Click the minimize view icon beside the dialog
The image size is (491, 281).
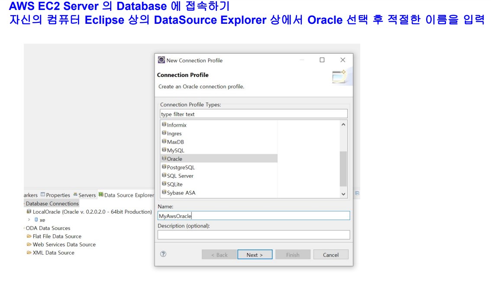[x=357, y=193]
